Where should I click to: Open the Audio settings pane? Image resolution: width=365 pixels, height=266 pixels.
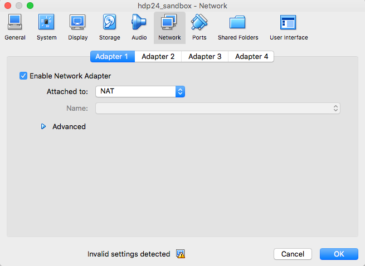coord(139,27)
